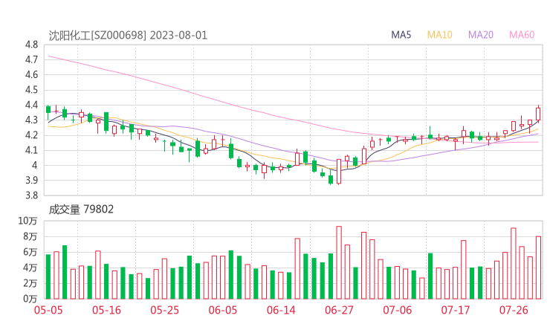This screenshot has height=327, width=550.
Task: Click the chart title 沈阳化工[SZ000698] 2023-08-01
Action: (x=128, y=36)
